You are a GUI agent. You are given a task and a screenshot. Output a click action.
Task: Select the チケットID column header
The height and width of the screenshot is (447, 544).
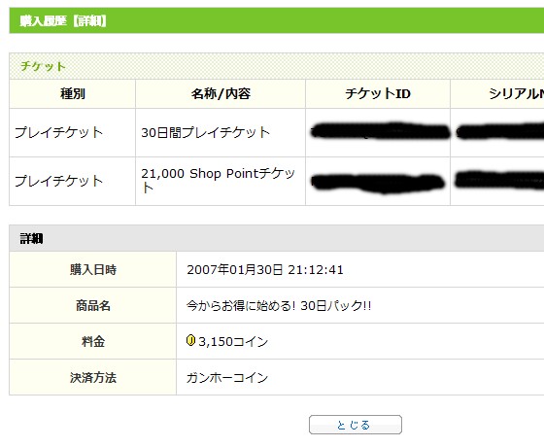(x=378, y=93)
